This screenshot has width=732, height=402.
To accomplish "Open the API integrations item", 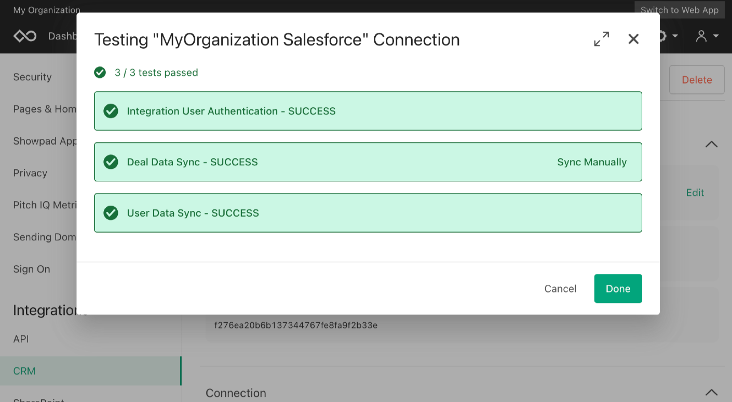I will 21,339.
